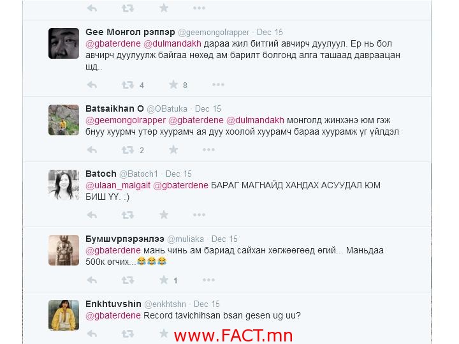Favorite the Gee Монгол рэппэр tweet star
This screenshot has width=459, height=344.
(173, 85)
